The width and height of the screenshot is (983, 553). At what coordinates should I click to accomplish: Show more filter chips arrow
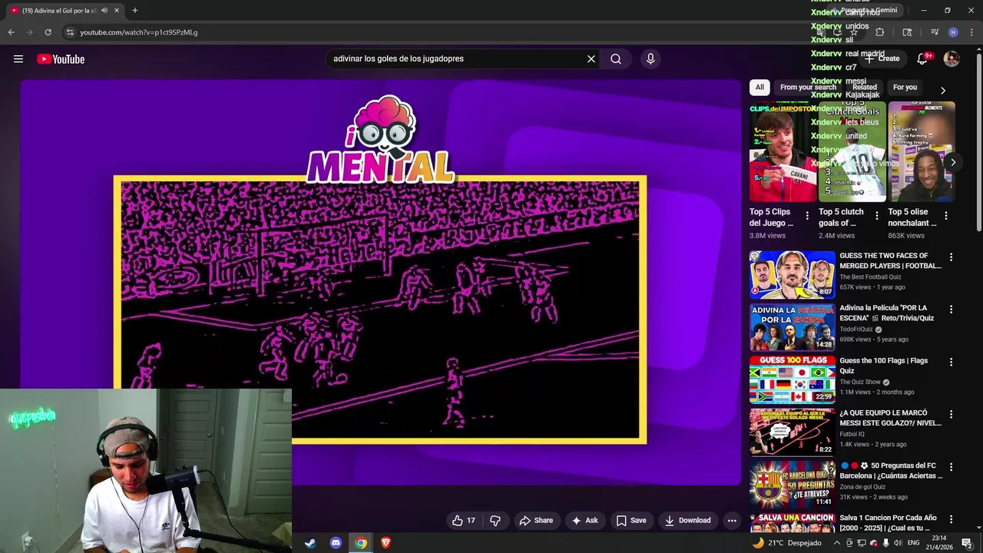click(943, 90)
